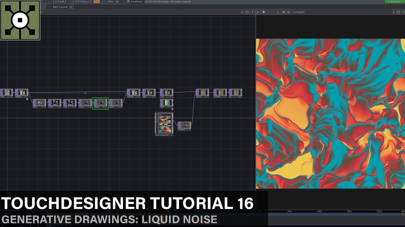This screenshot has height=227, width=405.
Task: Open the FORUM menu link
Action: tap(59, 2)
